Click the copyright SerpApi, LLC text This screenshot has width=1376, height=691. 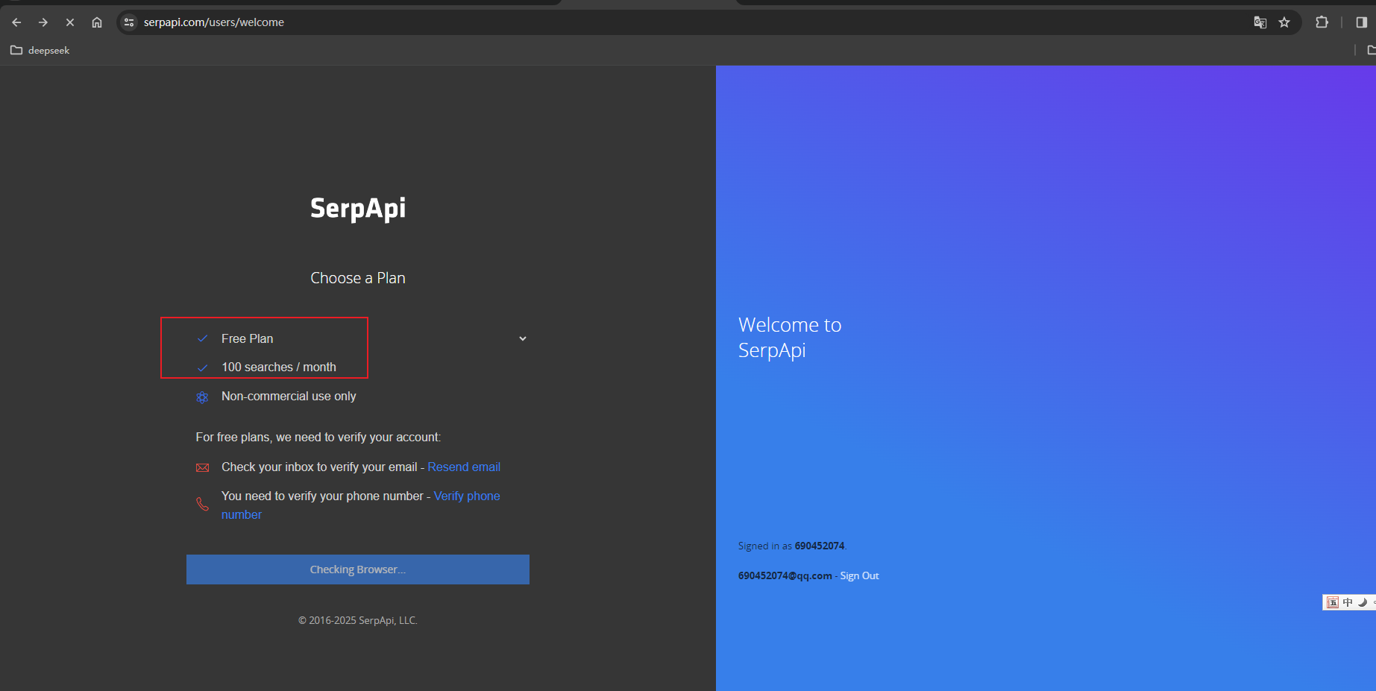[358, 620]
